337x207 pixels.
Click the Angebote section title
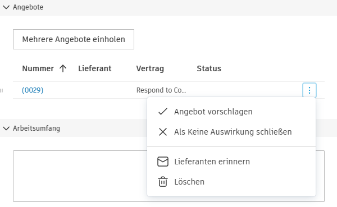click(28, 7)
